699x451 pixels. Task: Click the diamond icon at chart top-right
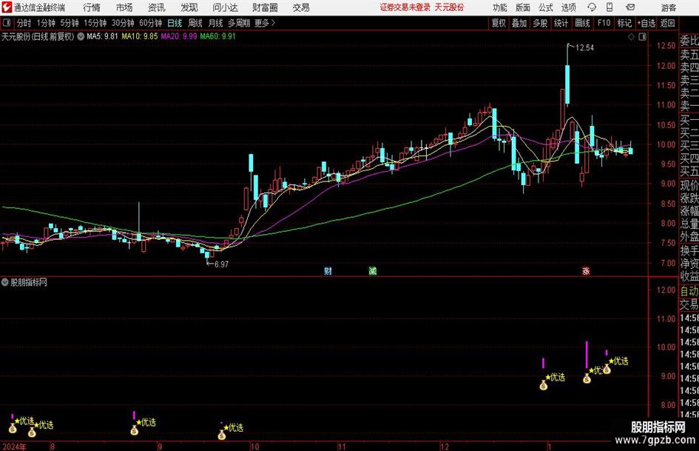tap(631, 37)
